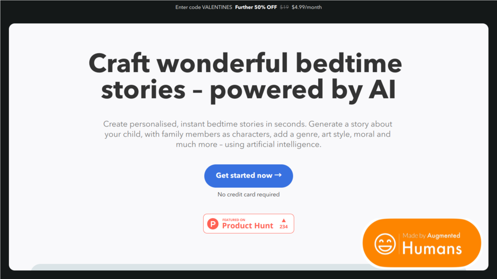497x279 pixels.
Task: Click the large Humans wordmark
Action: tap(432, 249)
